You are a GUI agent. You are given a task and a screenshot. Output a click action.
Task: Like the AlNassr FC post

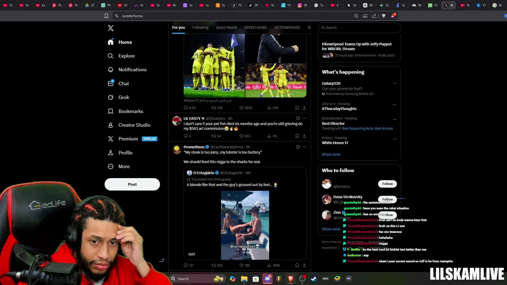[246, 108]
